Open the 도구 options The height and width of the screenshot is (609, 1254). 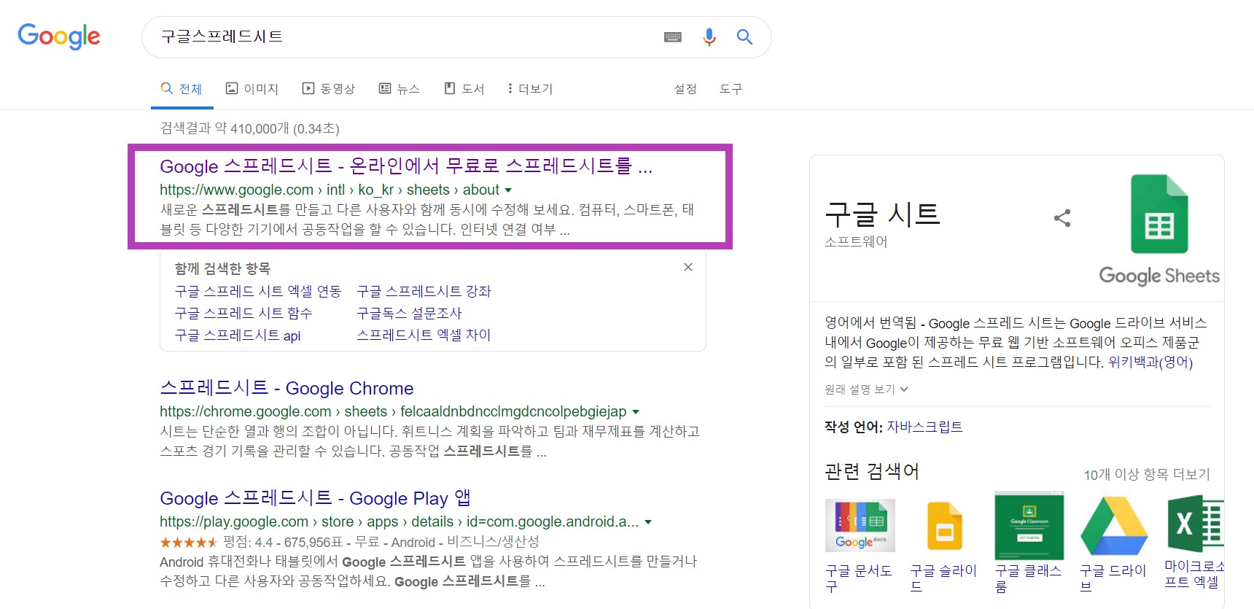731,89
